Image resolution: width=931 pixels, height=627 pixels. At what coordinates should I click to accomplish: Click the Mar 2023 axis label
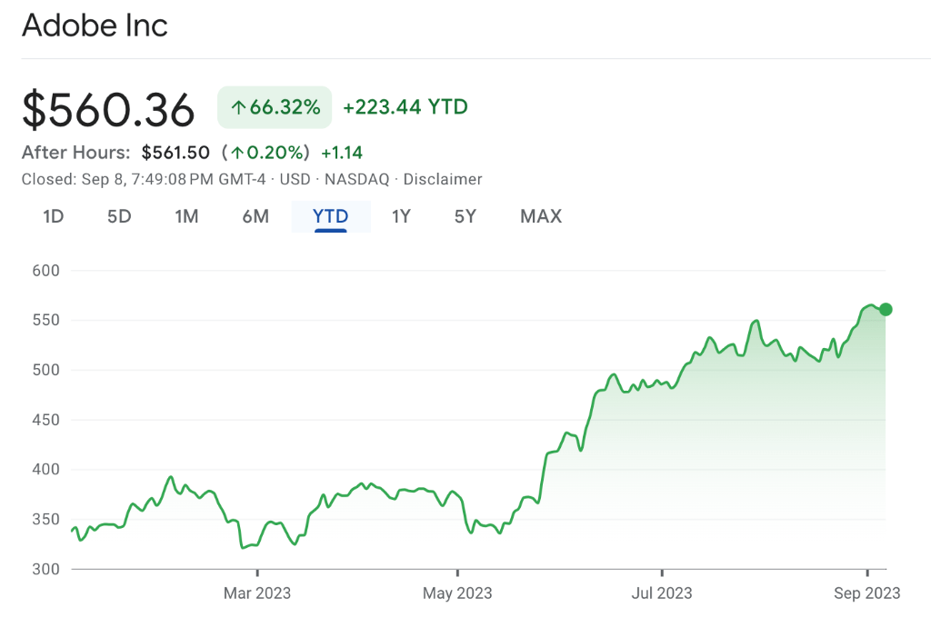[257, 593]
